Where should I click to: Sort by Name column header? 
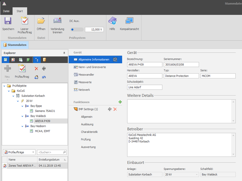click(x=22, y=160)
